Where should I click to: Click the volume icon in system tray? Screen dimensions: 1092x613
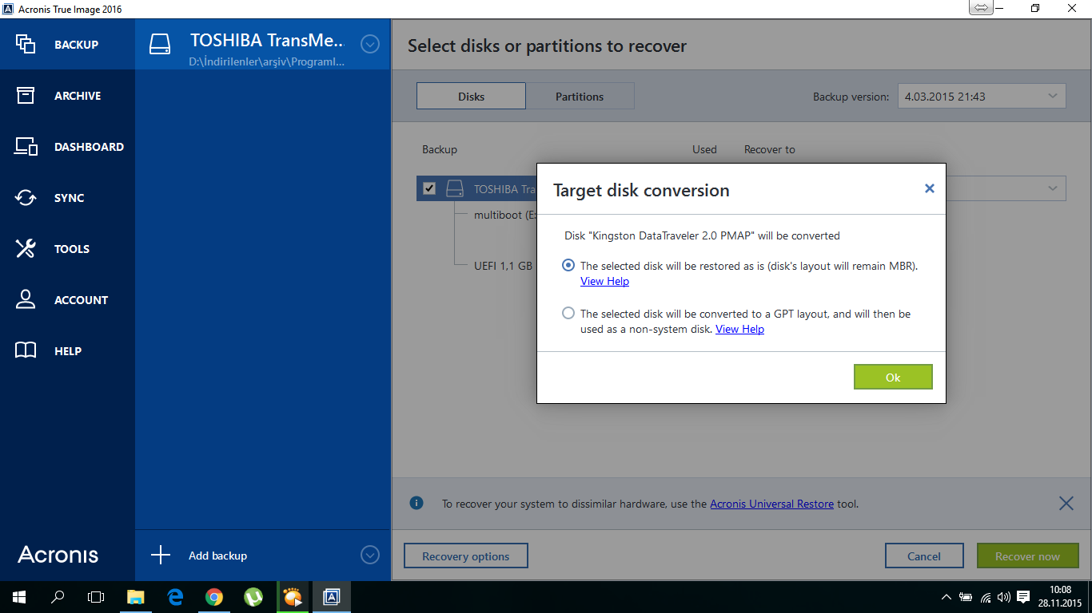1003,596
